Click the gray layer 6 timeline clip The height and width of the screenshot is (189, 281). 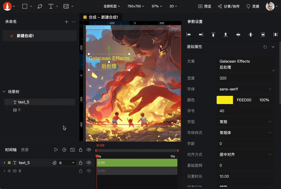(137, 171)
